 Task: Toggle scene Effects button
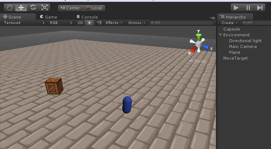pyautogui.click(x=112, y=23)
